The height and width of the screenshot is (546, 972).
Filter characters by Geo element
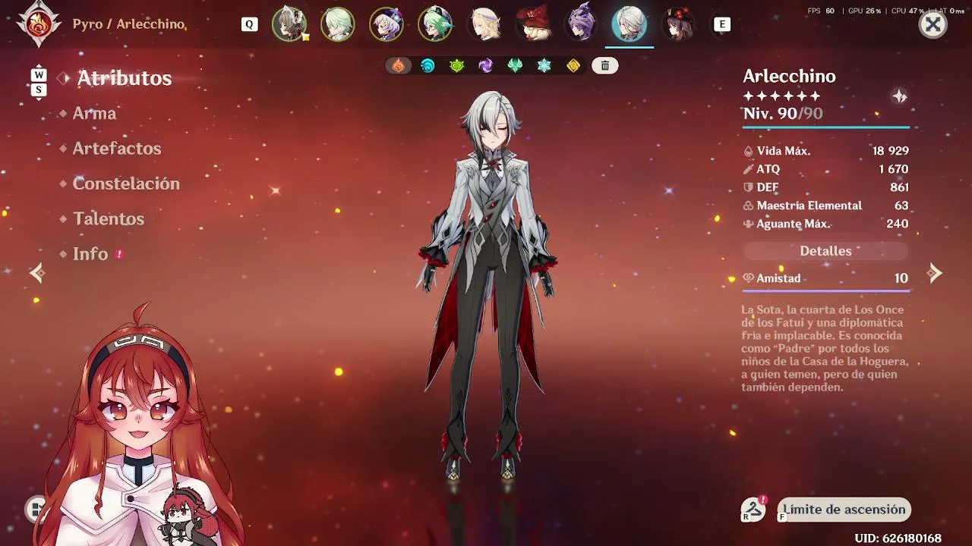(573, 66)
